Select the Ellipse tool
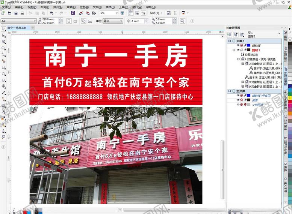Viewport: 292px width, 214px height. [x=3, y=74]
